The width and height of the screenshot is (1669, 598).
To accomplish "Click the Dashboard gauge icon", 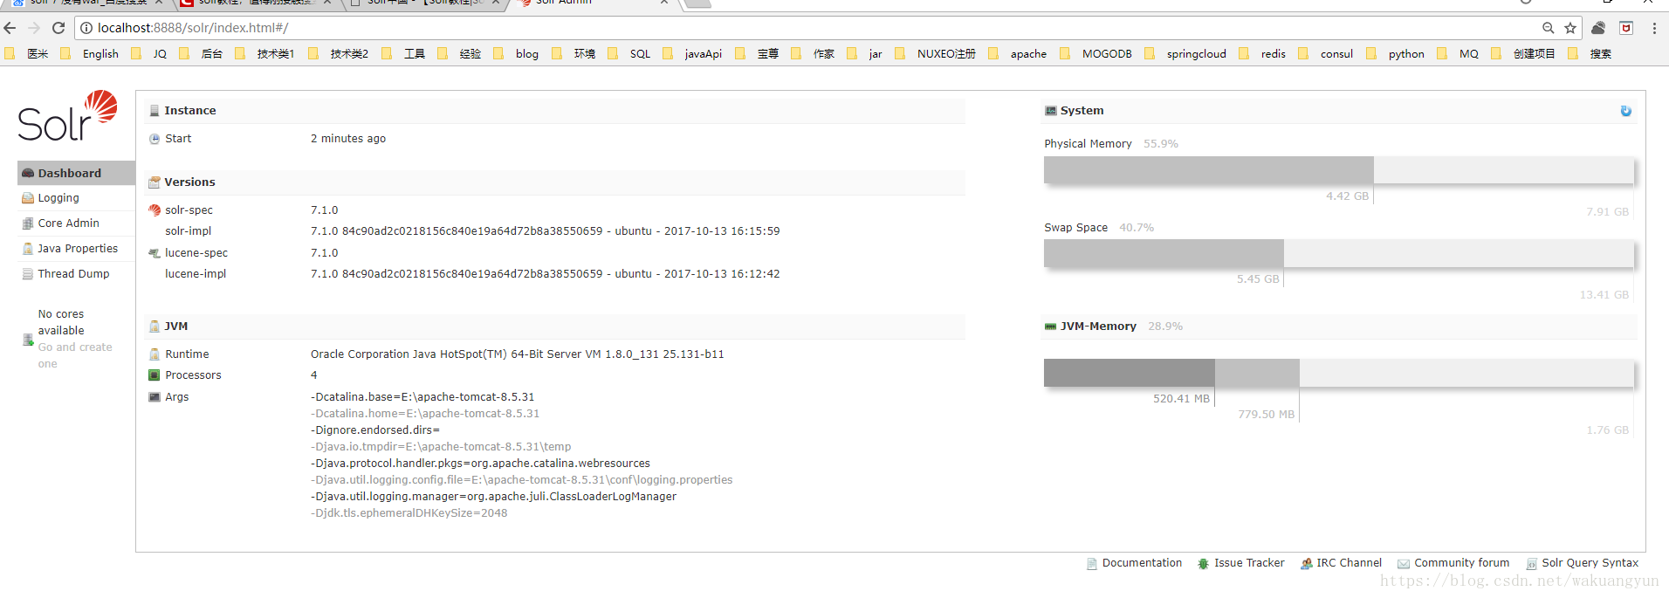I will point(28,173).
